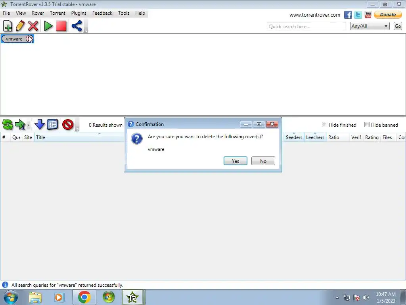Open Google Chrome from taskbar

pyautogui.click(x=84, y=297)
